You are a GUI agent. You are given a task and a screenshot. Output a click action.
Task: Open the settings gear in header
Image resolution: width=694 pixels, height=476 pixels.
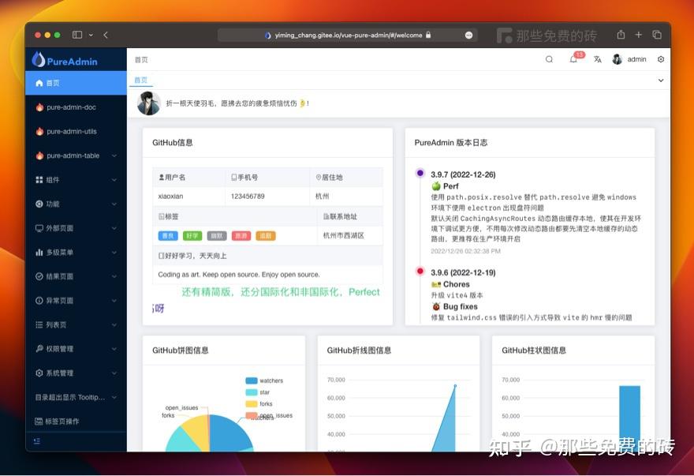661,59
